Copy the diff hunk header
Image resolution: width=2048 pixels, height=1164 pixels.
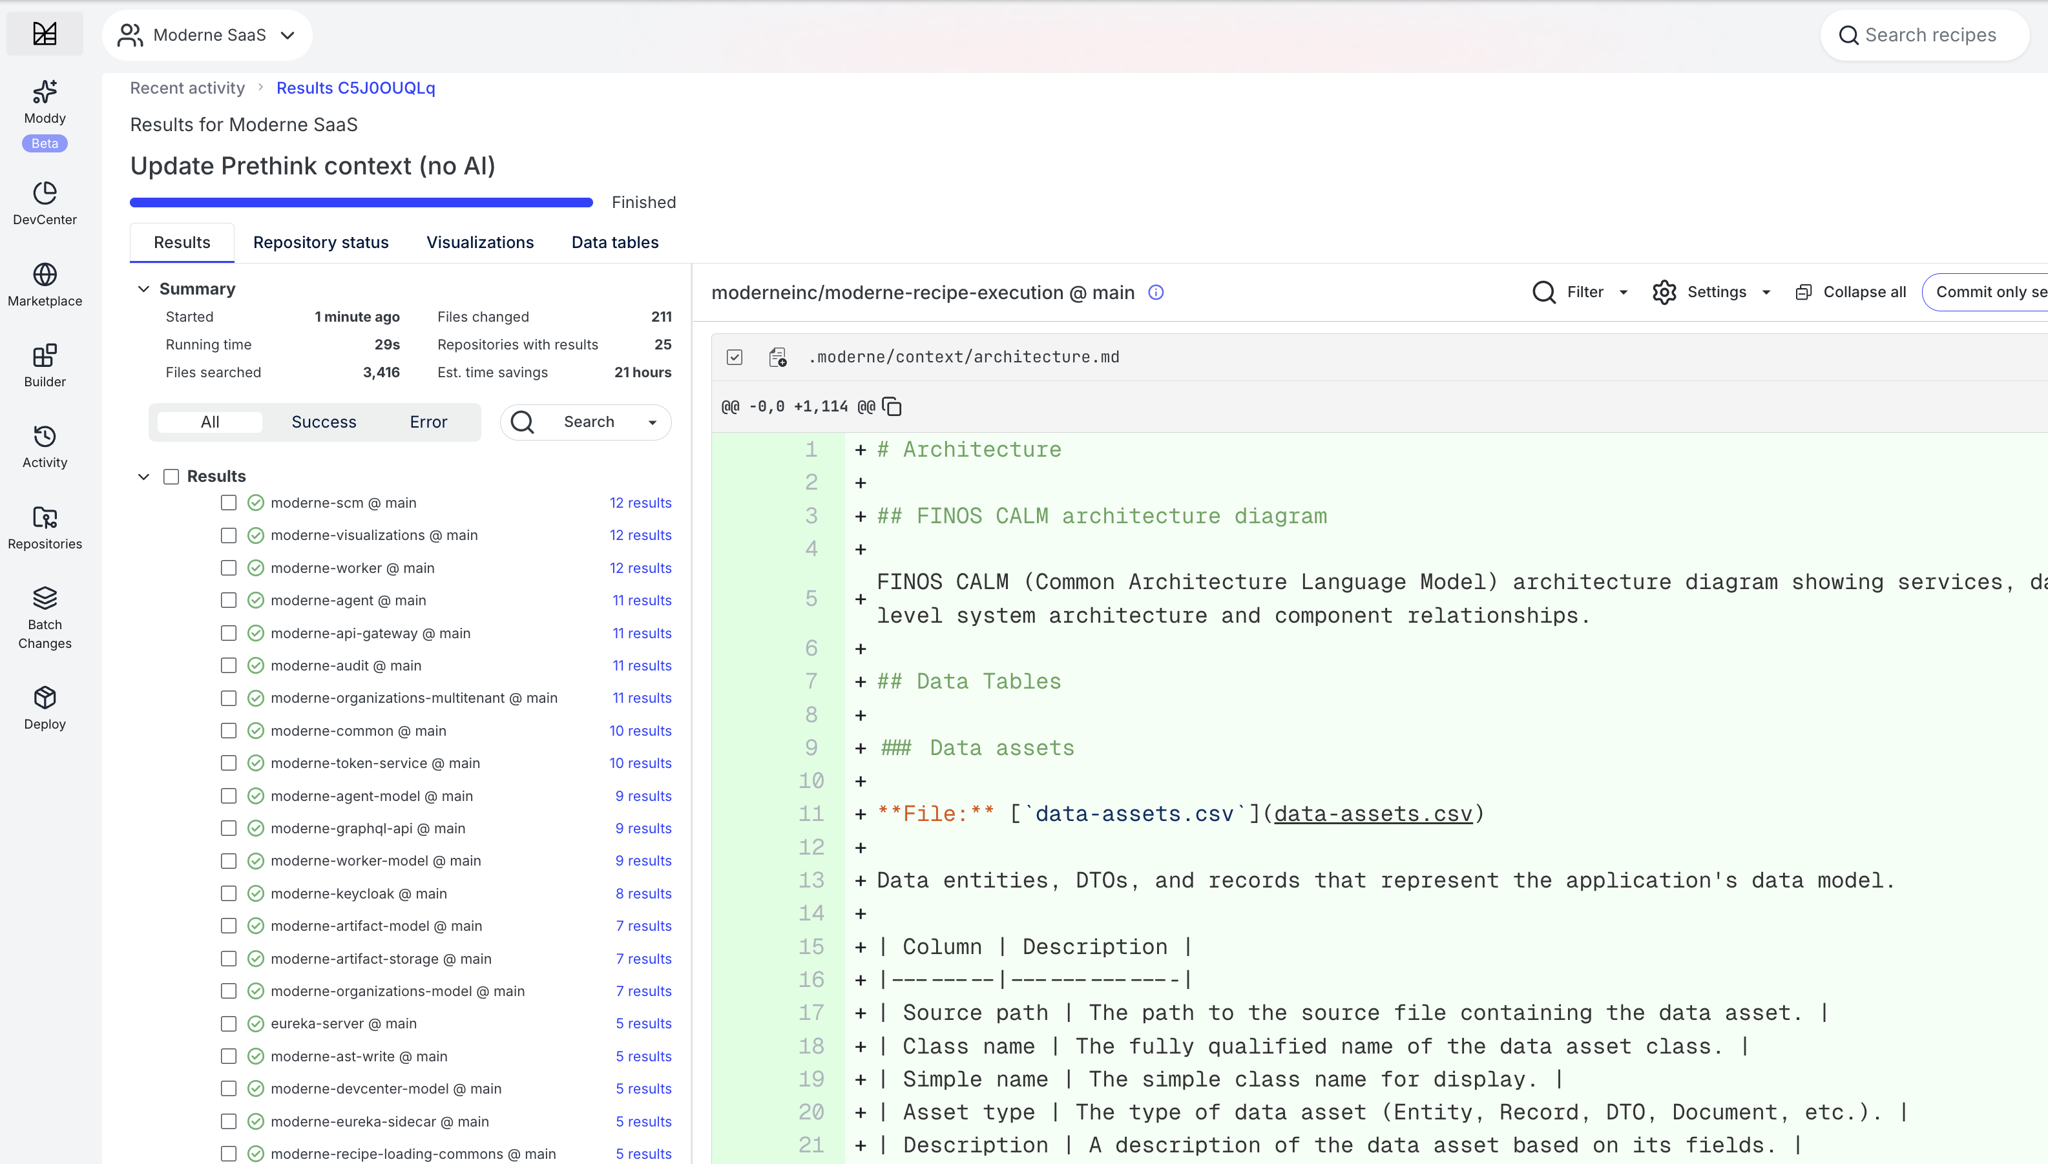pyautogui.click(x=892, y=407)
